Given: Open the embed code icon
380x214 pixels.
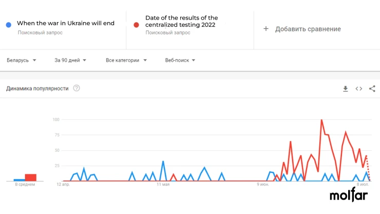Looking at the screenshot, I should coord(358,88).
